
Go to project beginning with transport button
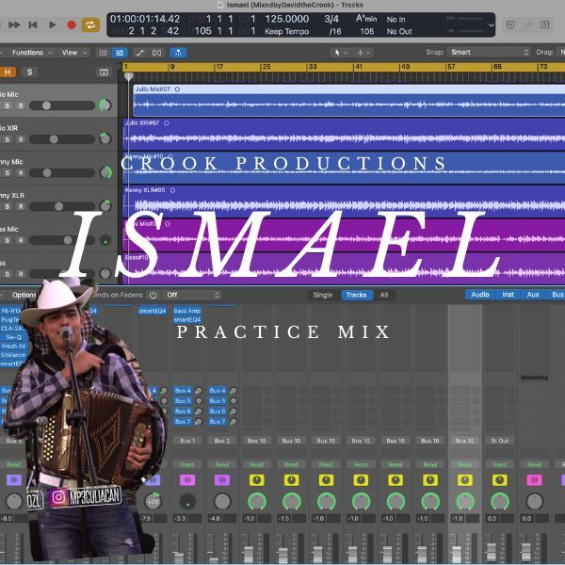coord(33,24)
